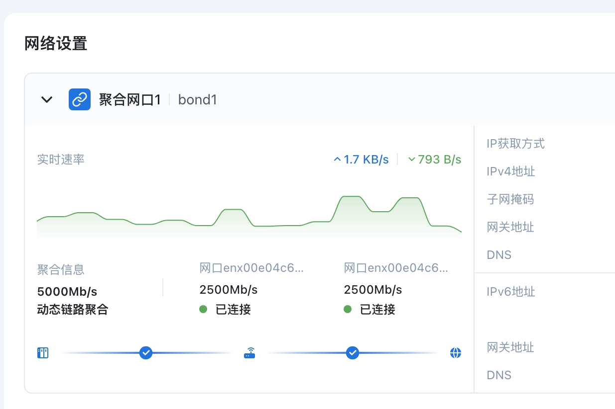Select the NAS device icon on the left

[43, 352]
